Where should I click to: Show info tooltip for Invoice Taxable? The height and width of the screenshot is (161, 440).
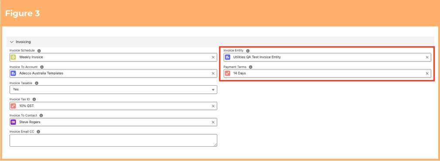tap(37, 83)
